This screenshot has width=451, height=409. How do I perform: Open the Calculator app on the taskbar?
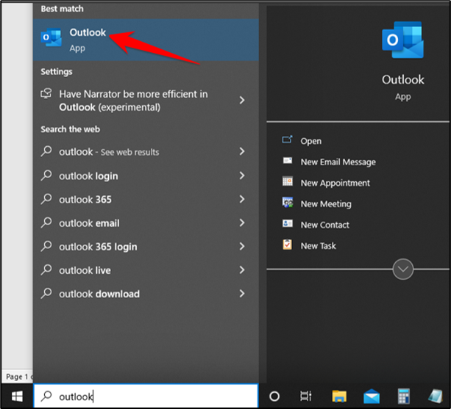click(x=404, y=397)
